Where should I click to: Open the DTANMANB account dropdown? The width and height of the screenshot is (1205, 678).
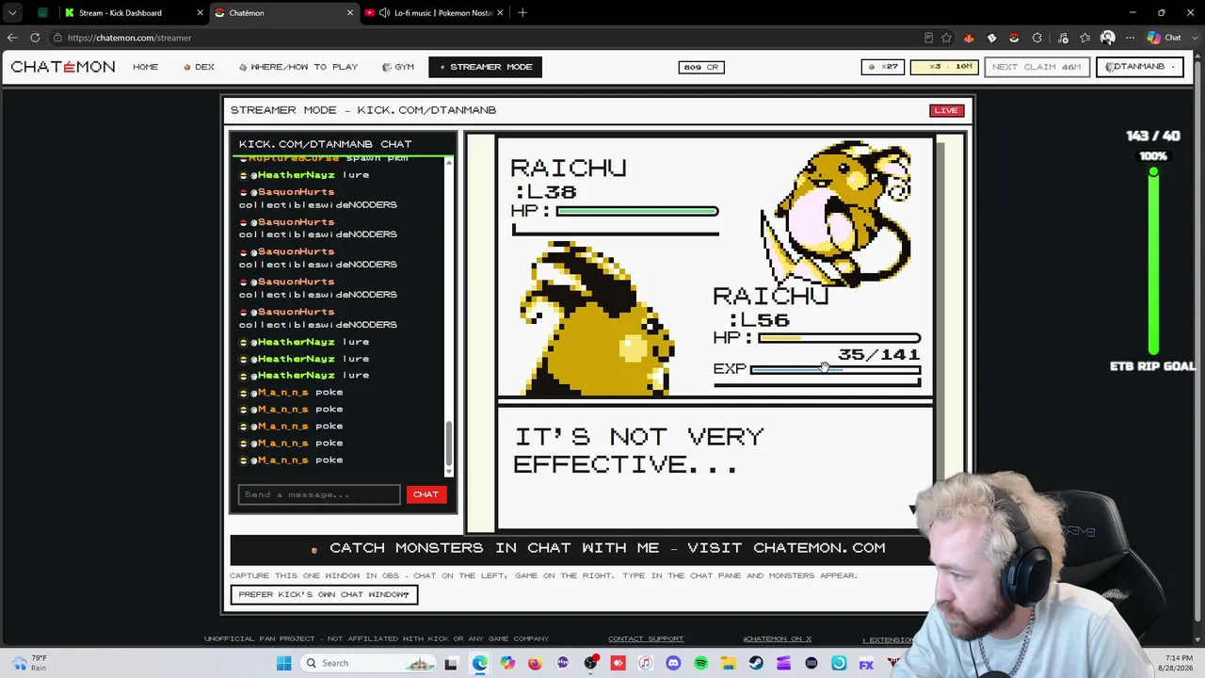[1139, 67]
